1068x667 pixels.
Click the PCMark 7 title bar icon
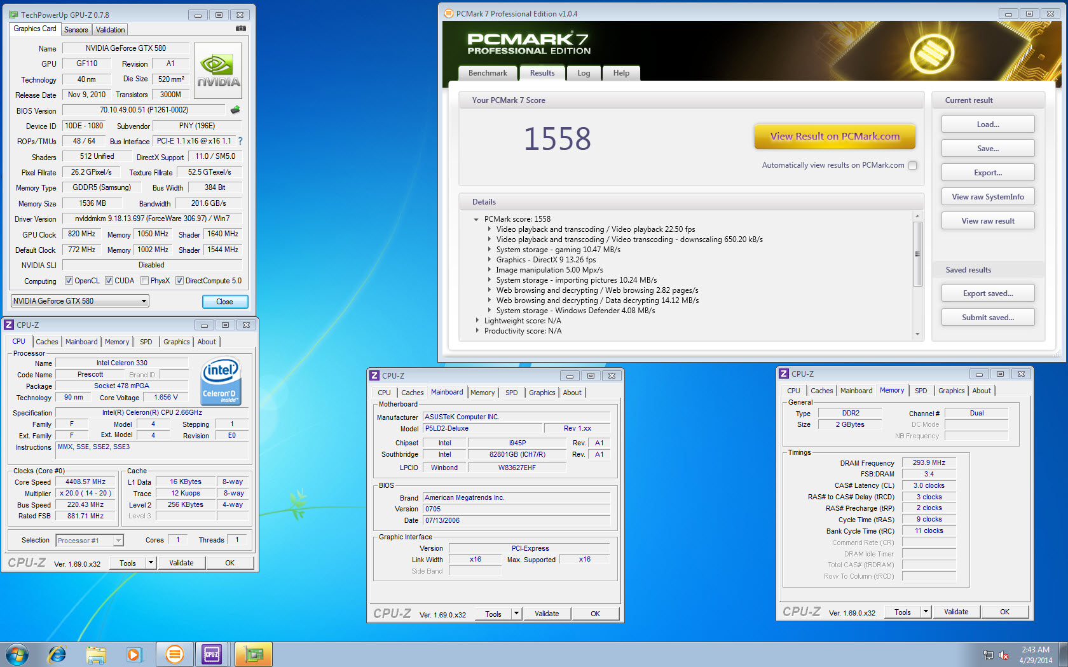(449, 13)
